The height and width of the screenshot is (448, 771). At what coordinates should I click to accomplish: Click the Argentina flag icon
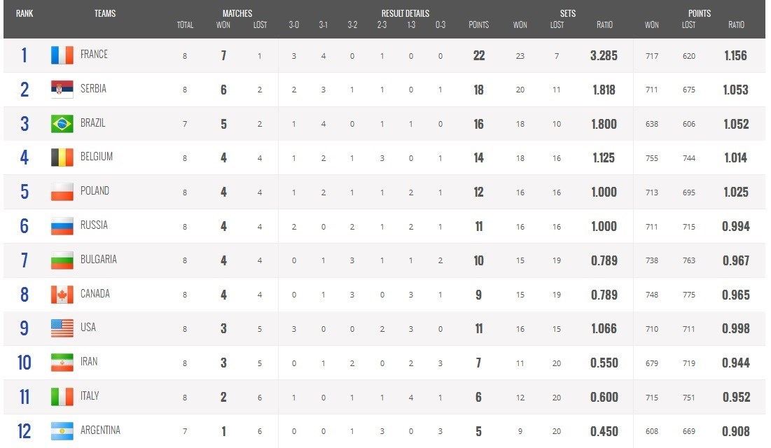click(x=62, y=431)
